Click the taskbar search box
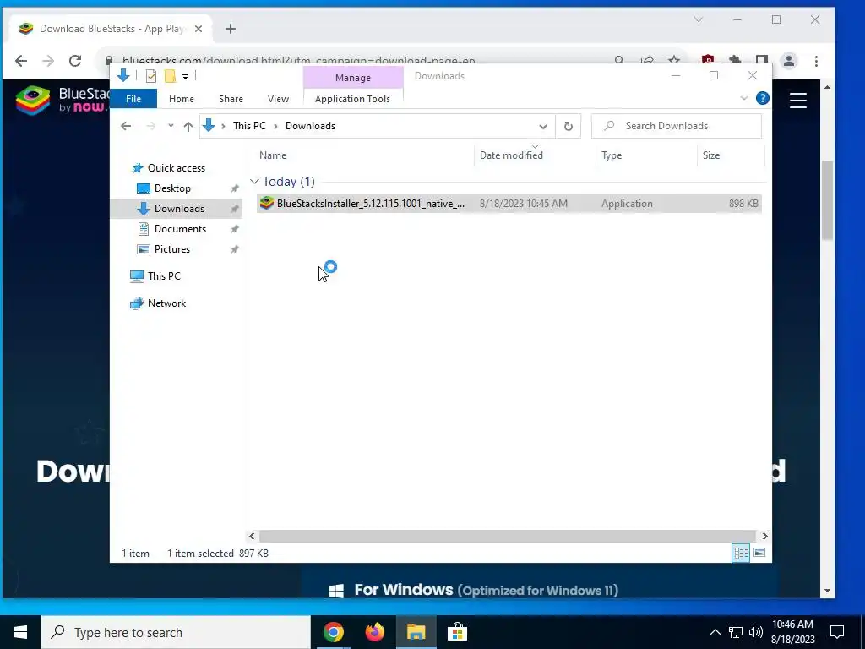Screen dimensions: 865x649 176,632
